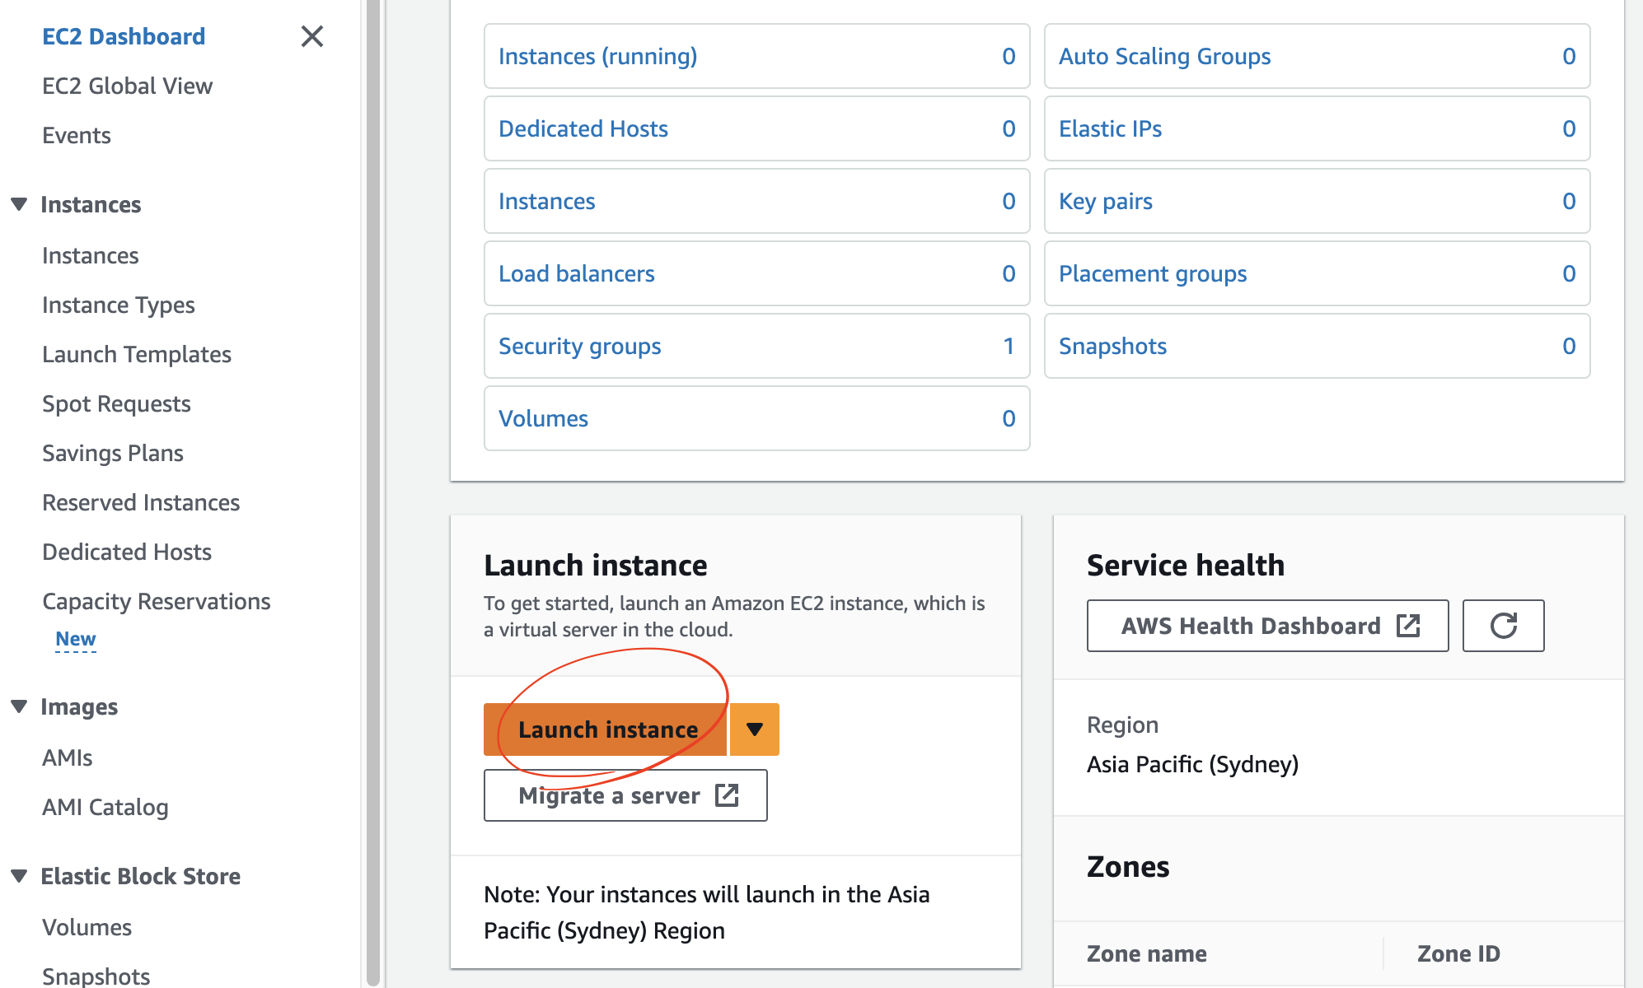Screen dimensions: 1643x988
Task: Open AMI Catalog in sidebar
Action: tap(105, 807)
